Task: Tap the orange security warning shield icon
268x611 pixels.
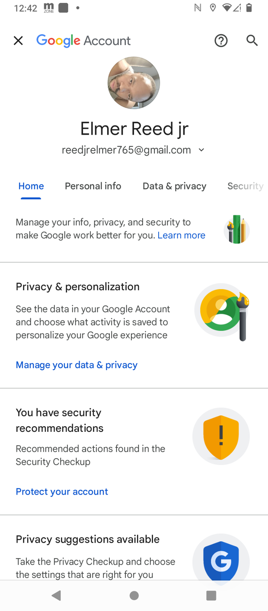Action: [221, 436]
